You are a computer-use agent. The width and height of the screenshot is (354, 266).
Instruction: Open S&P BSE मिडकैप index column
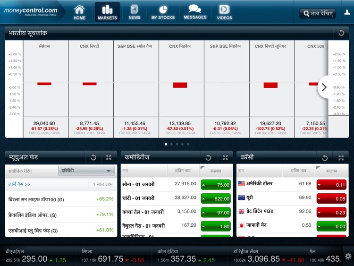point(227,89)
